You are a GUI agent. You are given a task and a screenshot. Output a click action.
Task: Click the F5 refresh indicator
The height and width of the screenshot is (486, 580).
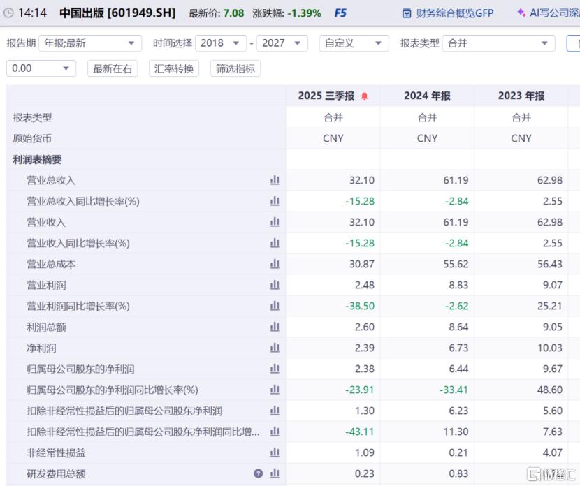coord(340,13)
